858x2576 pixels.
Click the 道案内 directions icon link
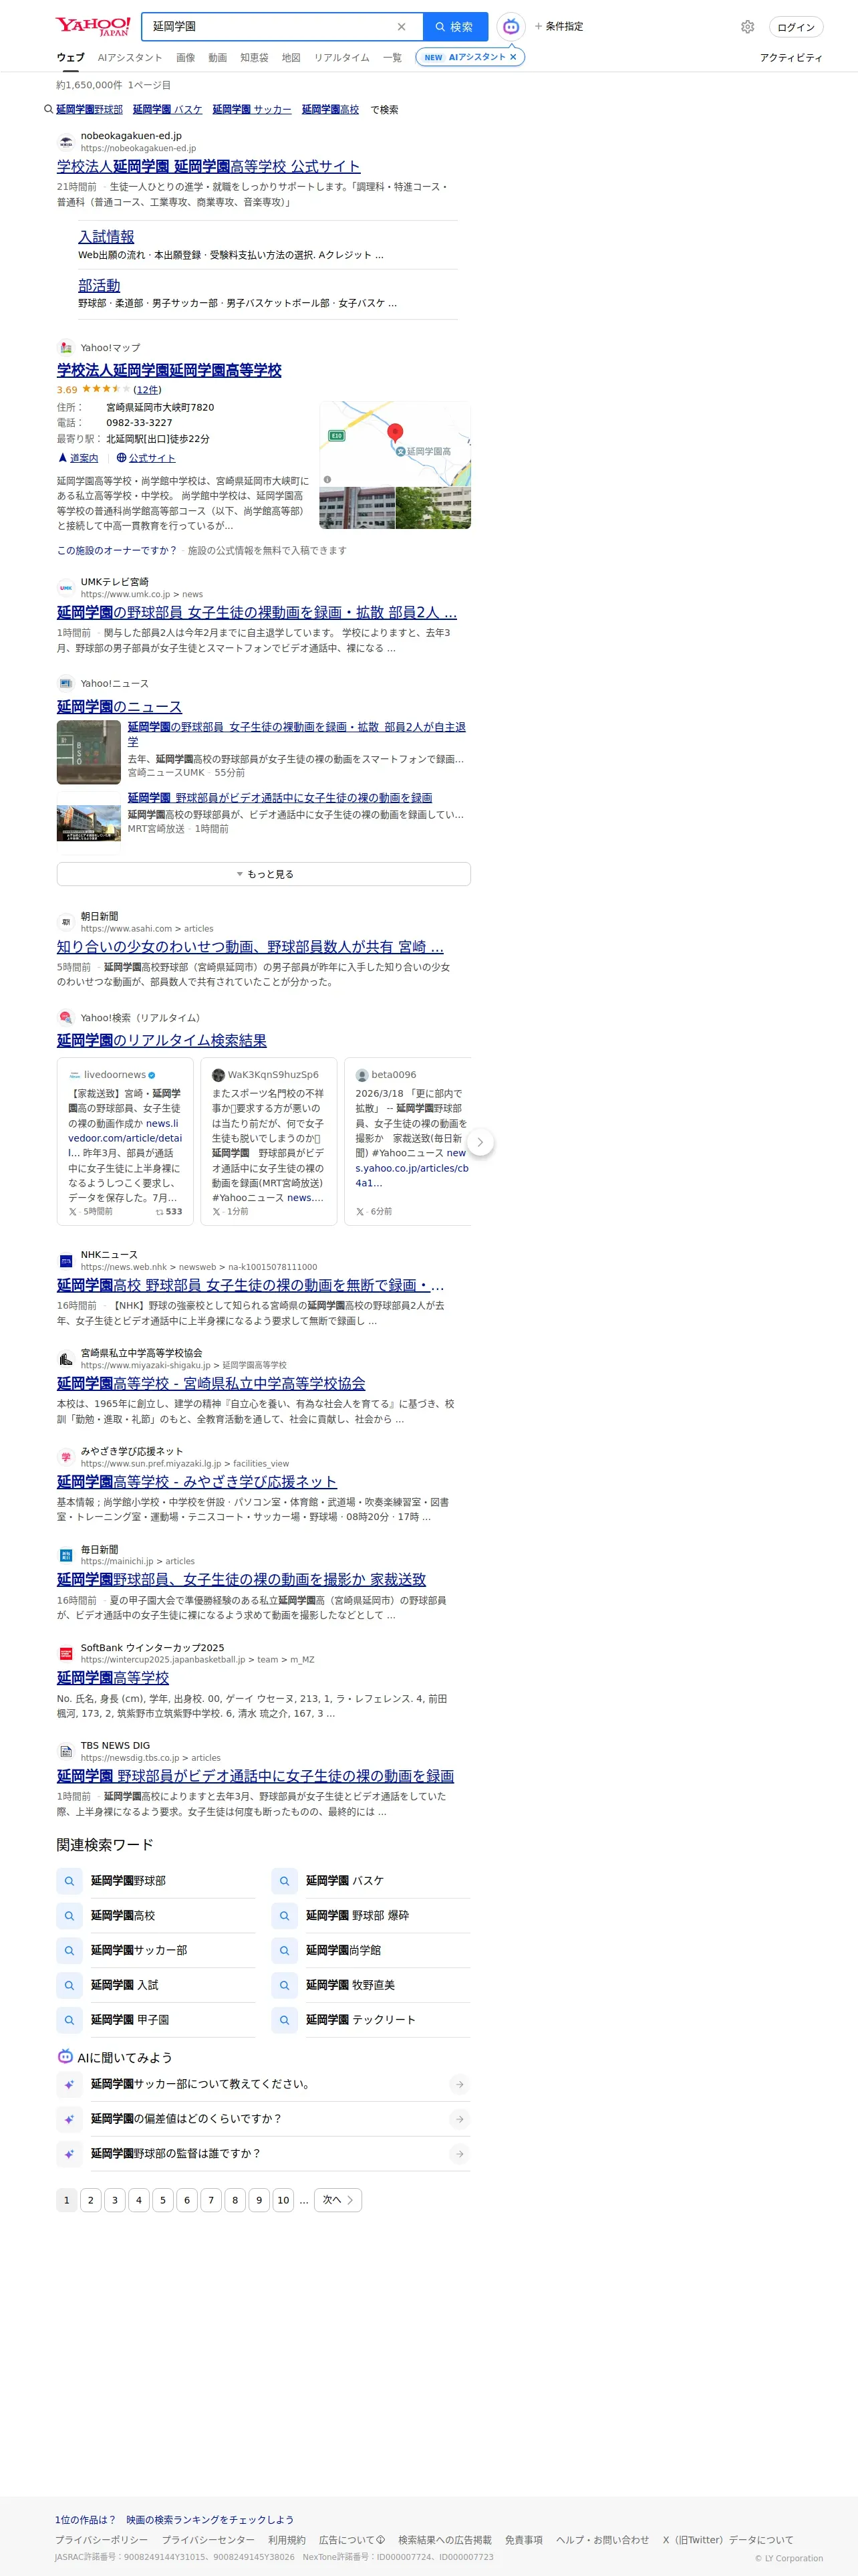pyautogui.click(x=78, y=458)
